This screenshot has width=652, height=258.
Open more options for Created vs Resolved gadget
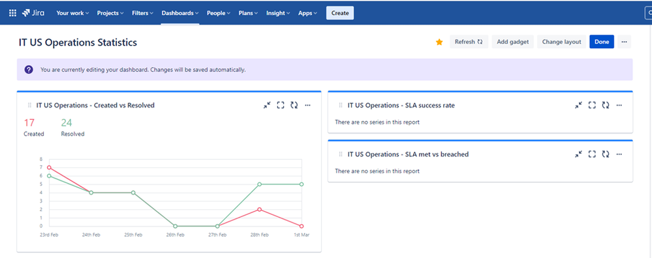click(307, 106)
